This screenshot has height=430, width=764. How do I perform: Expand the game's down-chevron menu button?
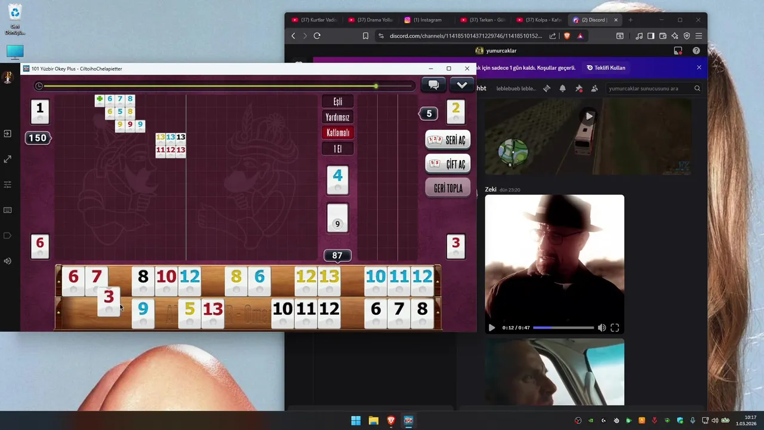coord(461,85)
